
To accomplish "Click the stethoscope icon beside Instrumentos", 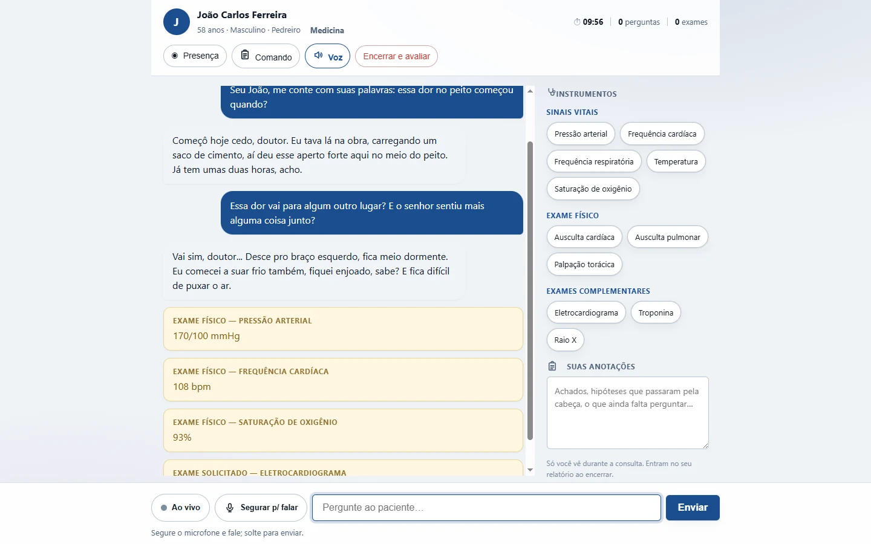I will [x=551, y=92].
